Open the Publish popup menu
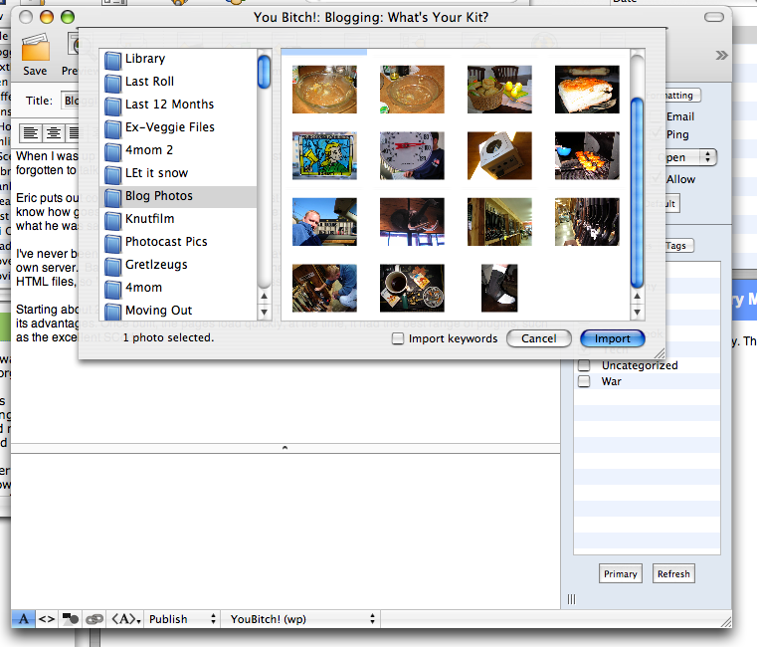 tap(182, 619)
